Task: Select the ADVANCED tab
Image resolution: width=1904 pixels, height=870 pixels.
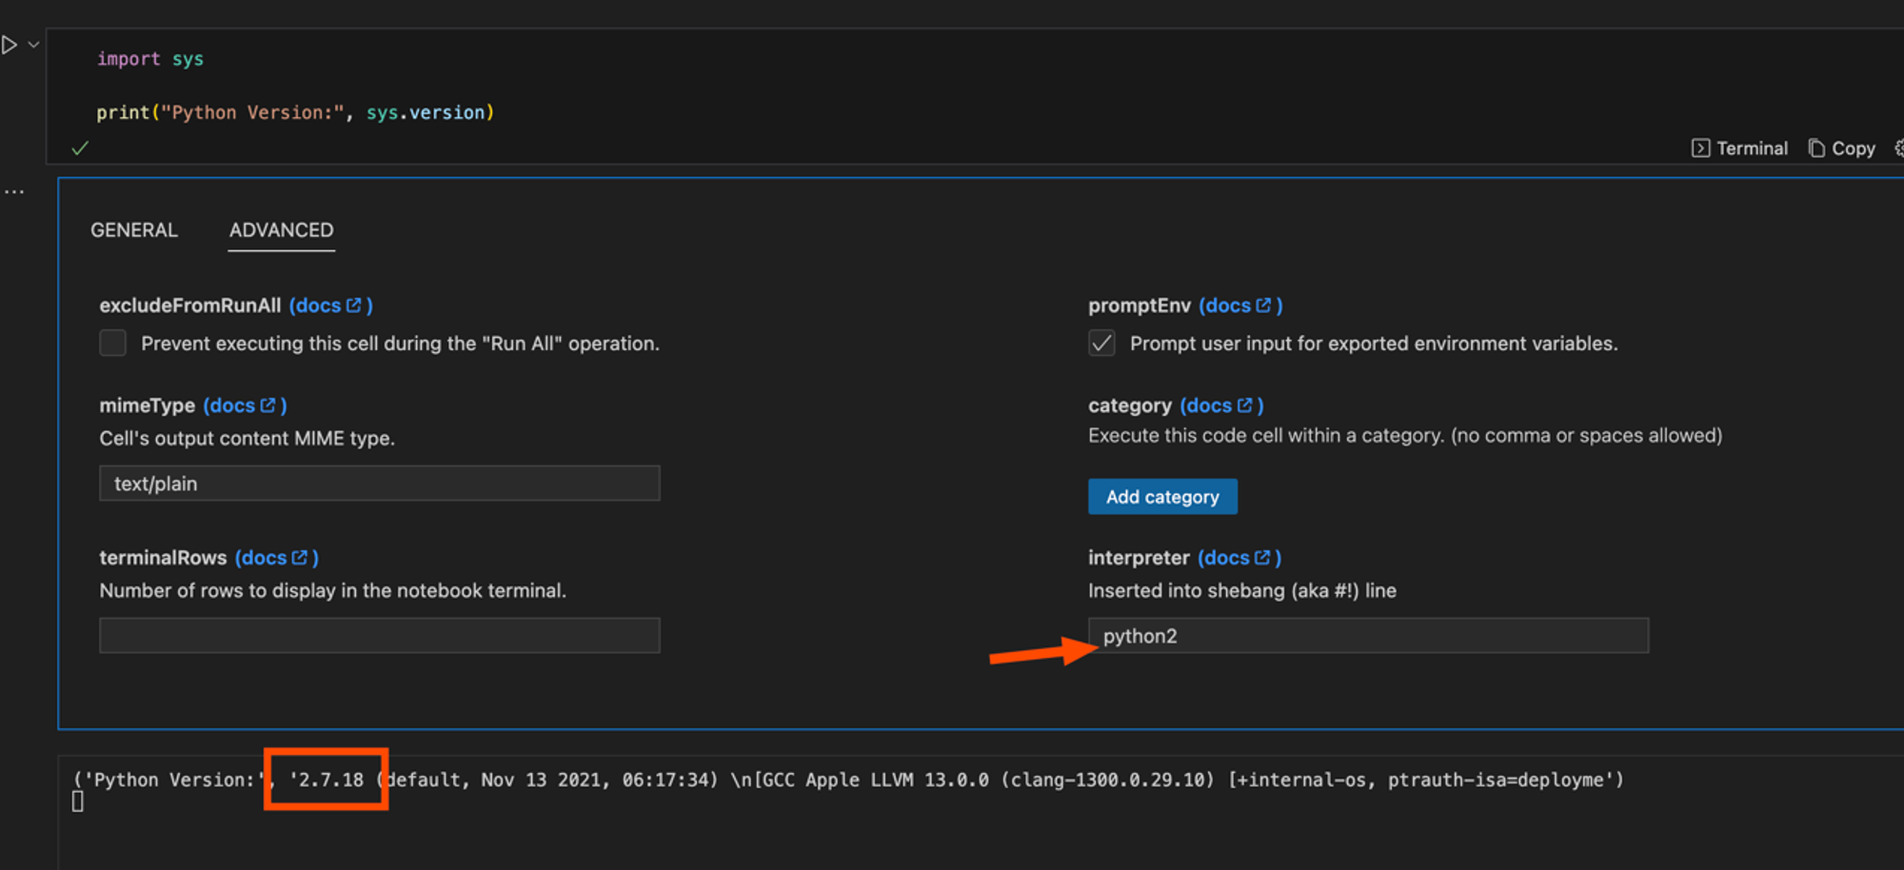Action: [281, 230]
